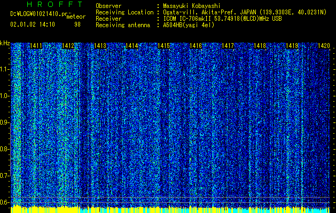This screenshot has height=213, width=336.
Task: Click the Observer label
Action: pyautogui.click(x=108, y=6)
